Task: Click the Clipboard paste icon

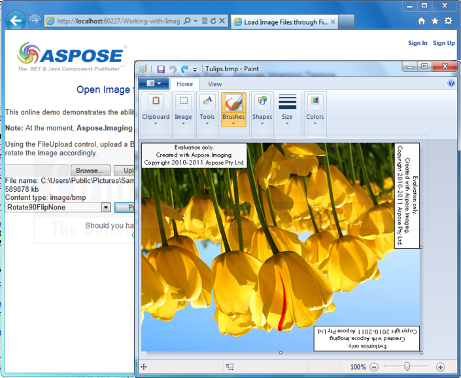Action: [x=156, y=102]
